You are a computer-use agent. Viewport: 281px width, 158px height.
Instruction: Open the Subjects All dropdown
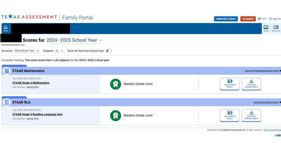point(60,51)
